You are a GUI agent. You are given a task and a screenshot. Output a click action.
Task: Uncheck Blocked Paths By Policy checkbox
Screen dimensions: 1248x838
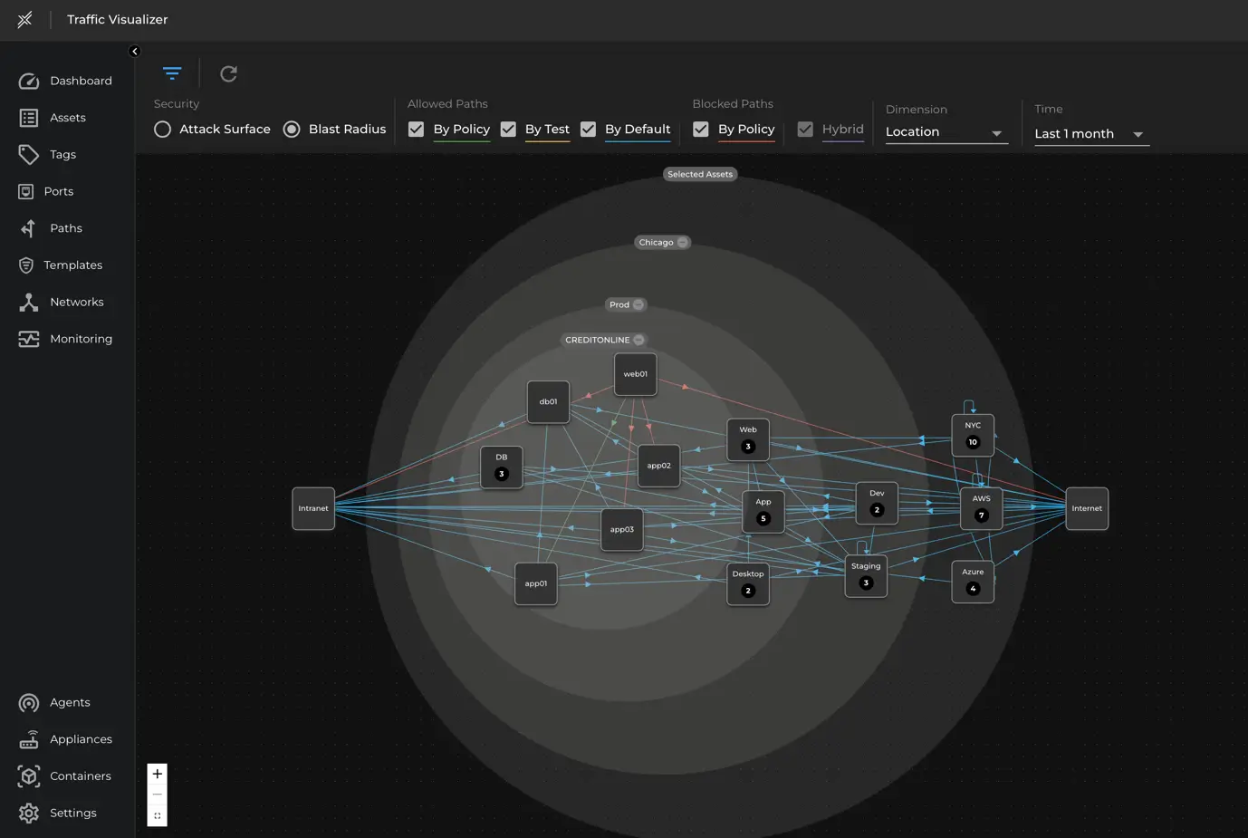coord(701,130)
